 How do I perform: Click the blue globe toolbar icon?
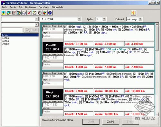point(50,13)
